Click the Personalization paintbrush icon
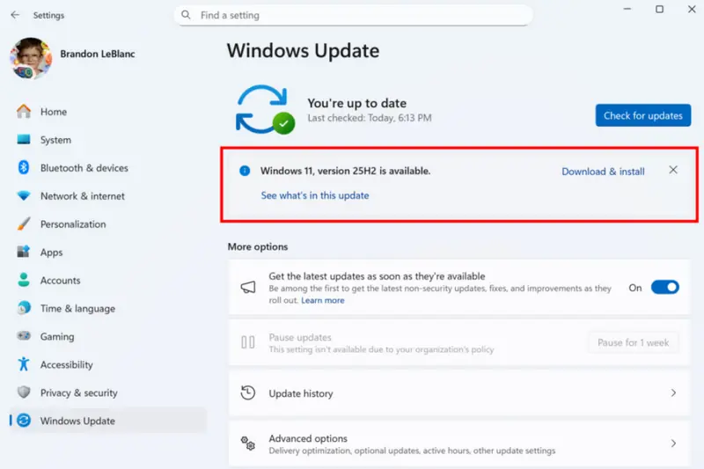This screenshot has width=704, height=469. [24, 224]
